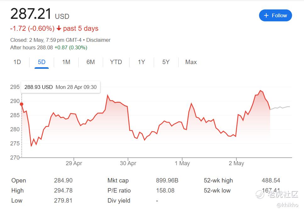Show the Max time range chart
This screenshot has height=212, width=304.
coord(191,62)
